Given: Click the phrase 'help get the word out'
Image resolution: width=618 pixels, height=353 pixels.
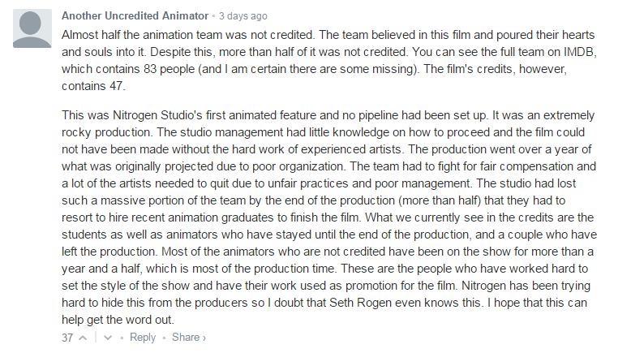Looking at the screenshot, I should (x=117, y=320).
